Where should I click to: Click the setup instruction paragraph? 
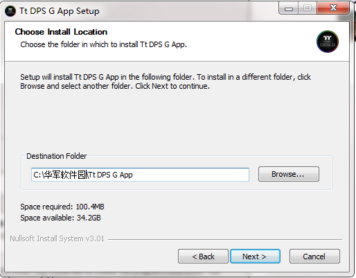tap(166, 81)
